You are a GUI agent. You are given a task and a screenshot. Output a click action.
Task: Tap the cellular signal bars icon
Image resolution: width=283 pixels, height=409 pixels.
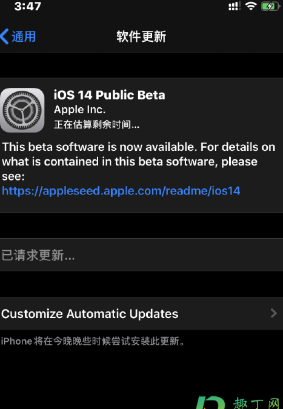coord(235,6)
